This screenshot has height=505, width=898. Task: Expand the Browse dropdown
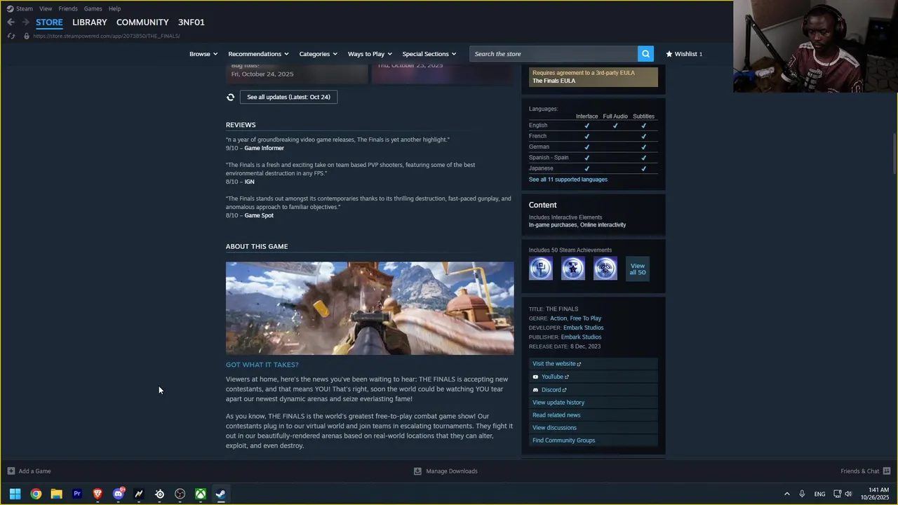click(203, 54)
